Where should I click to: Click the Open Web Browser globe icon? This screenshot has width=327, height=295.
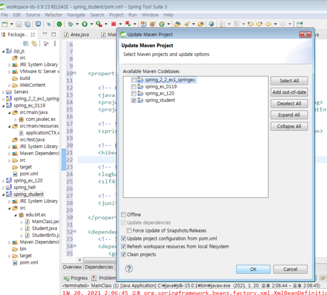pyautogui.click(x=211, y=24)
